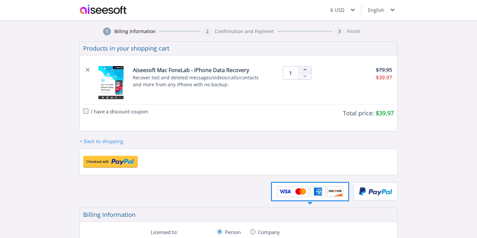Screen dimensions: 477x238
Task: Click inside the quantity input field
Action: coord(291,73)
